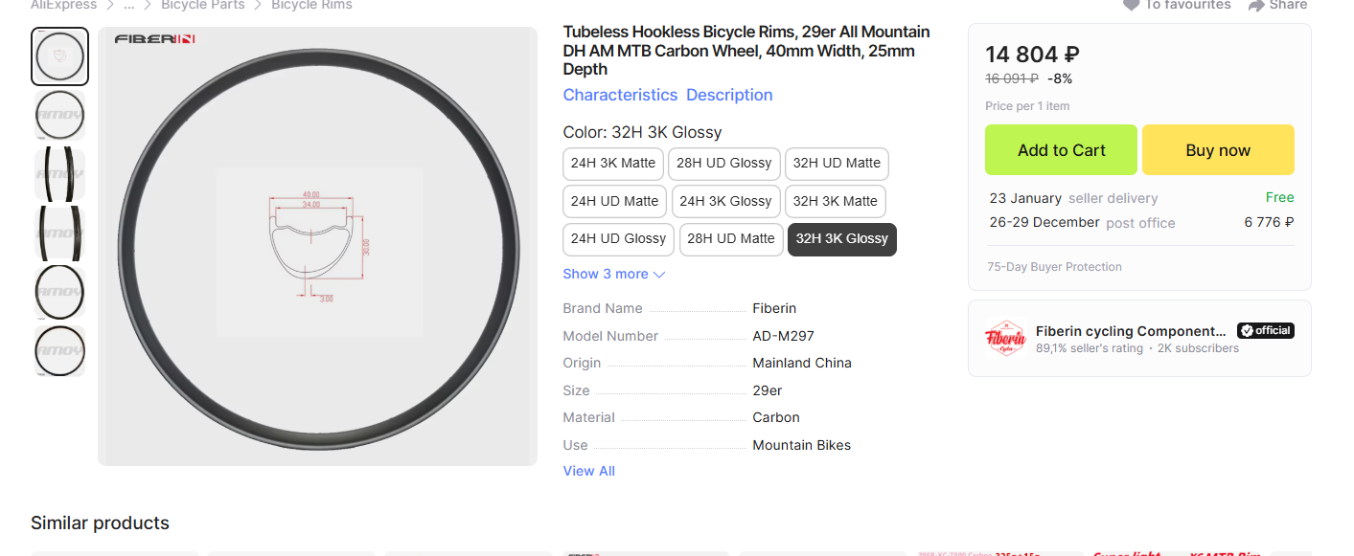Select the first rim thumbnail
Viewport: 1354px width, 556px height.
point(60,56)
